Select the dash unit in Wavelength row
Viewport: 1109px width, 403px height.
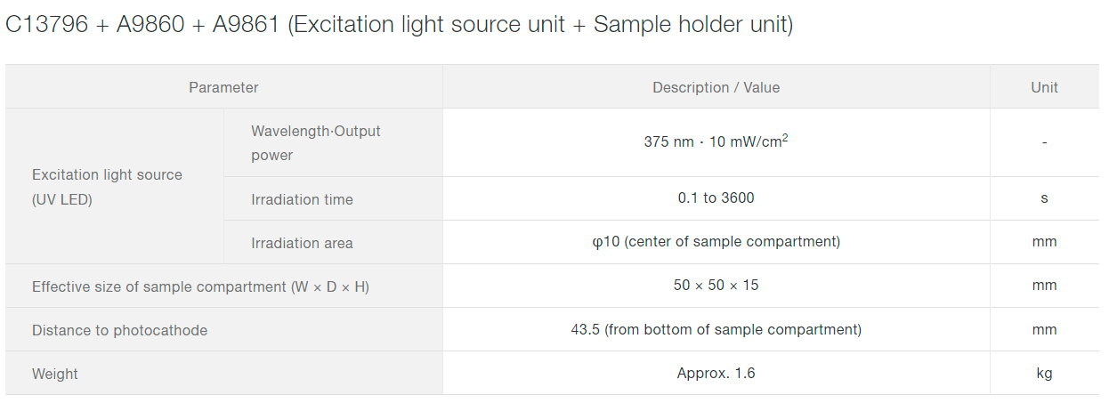coord(1044,142)
